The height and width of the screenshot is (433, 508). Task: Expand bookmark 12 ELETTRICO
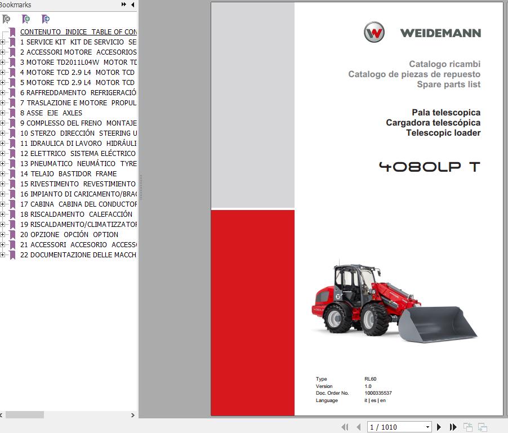tap(3, 154)
